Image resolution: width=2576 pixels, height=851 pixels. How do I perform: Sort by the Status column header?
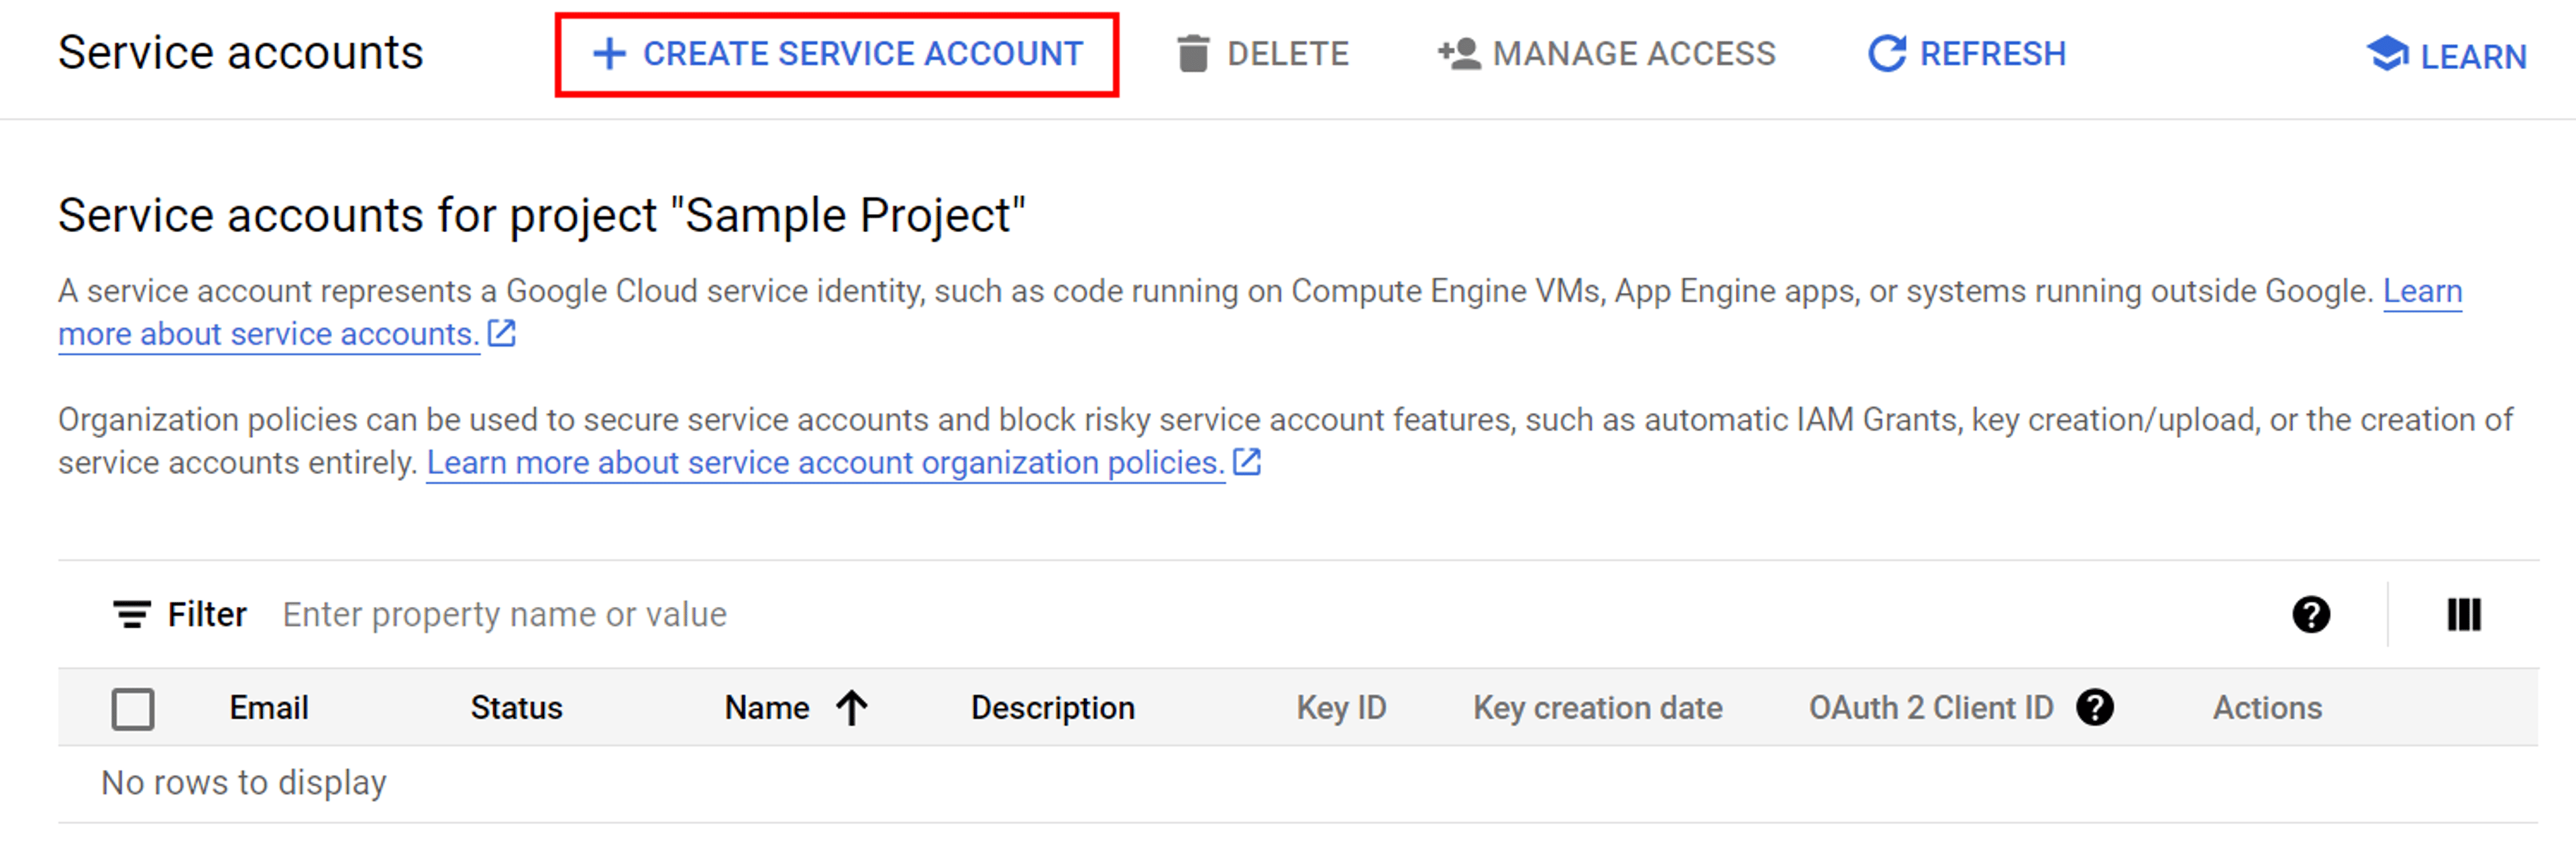[516, 708]
